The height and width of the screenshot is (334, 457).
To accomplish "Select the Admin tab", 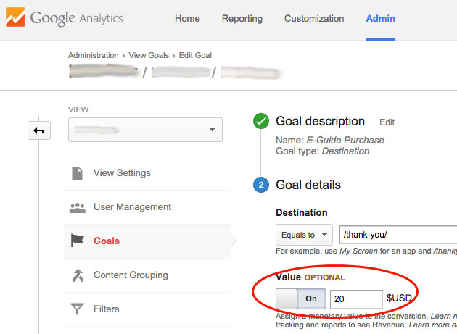I will tap(381, 19).
